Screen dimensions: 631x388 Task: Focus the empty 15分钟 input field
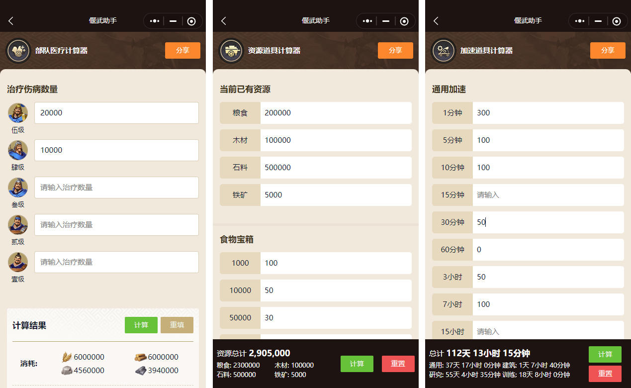click(x=548, y=195)
